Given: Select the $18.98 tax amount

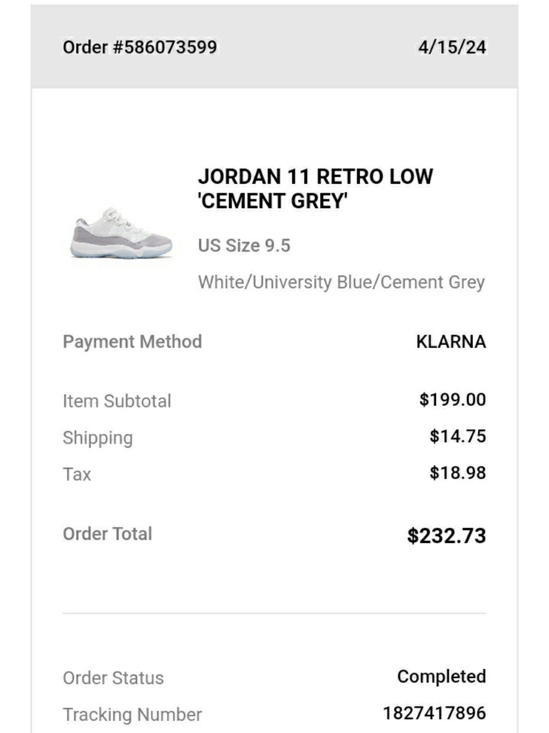Looking at the screenshot, I should (458, 473).
